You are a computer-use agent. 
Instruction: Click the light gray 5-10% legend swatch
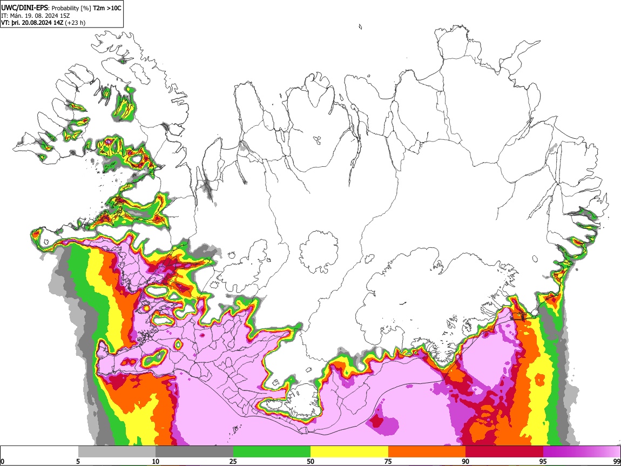[x=117, y=452]
